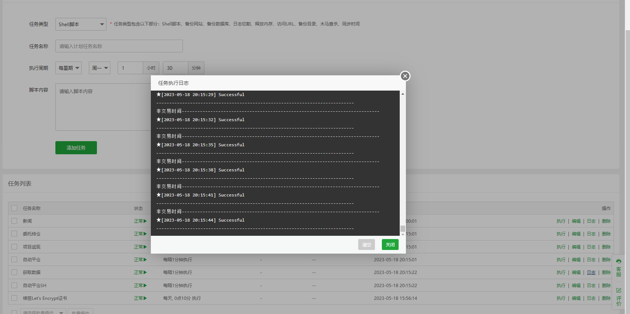
Task: Check the 自动平仓 task checkbox
Action: 14,259
